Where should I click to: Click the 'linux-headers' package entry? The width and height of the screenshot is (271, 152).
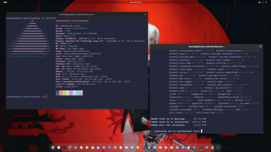(x=215, y=100)
